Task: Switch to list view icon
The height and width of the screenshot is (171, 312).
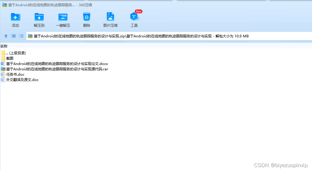Action: (x=21, y=36)
